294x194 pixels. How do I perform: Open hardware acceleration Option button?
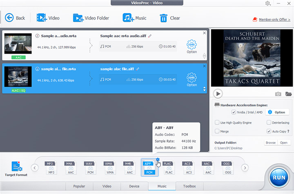click(277, 112)
